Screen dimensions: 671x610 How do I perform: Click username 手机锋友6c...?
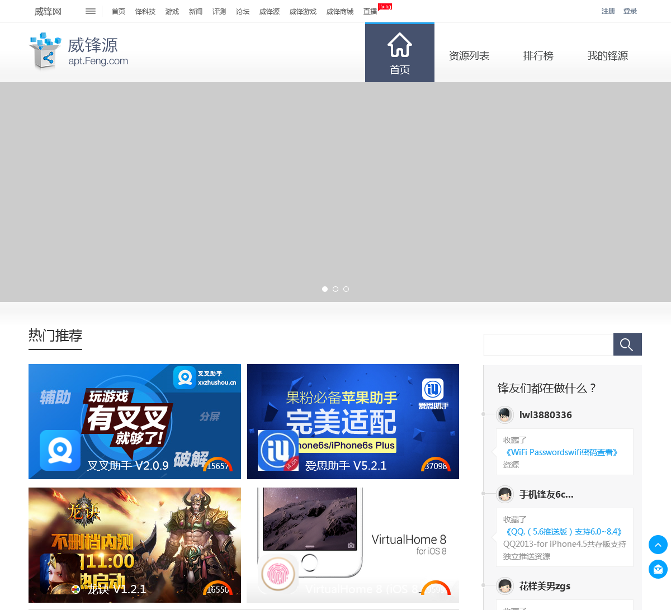[x=546, y=494]
